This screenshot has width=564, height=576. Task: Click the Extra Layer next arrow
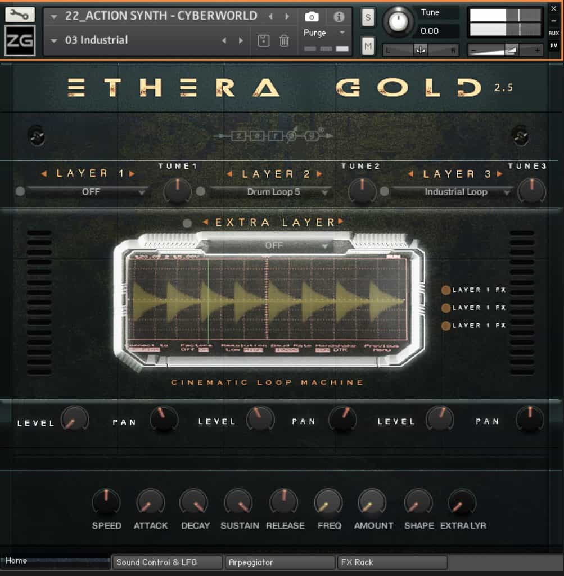[341, 222]
